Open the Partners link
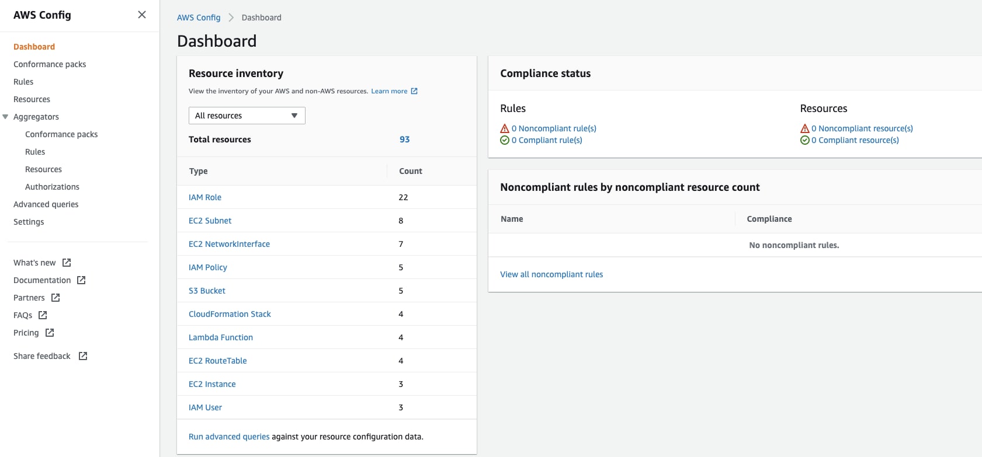Screen dimensions: 982x457 [29, 298]
